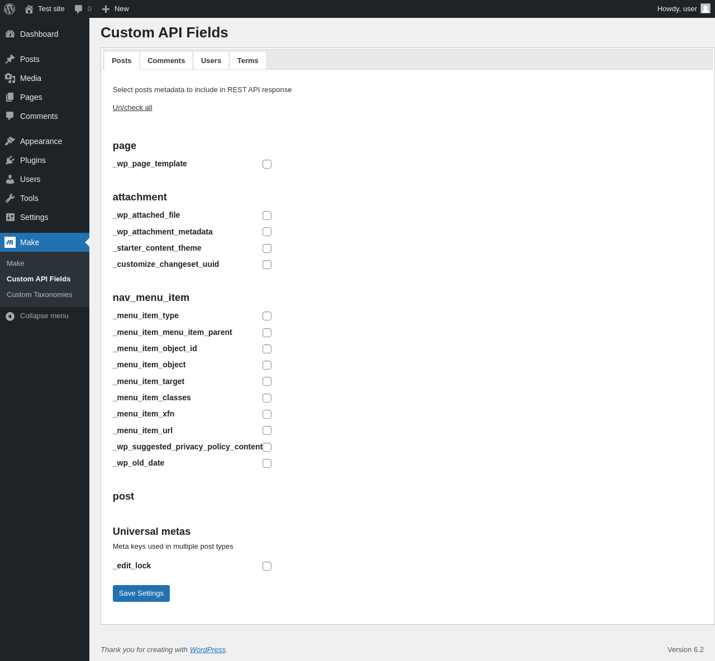Screen dimensions: 715x661
Task: Click the user avatar icon
Action: (706, 8)
